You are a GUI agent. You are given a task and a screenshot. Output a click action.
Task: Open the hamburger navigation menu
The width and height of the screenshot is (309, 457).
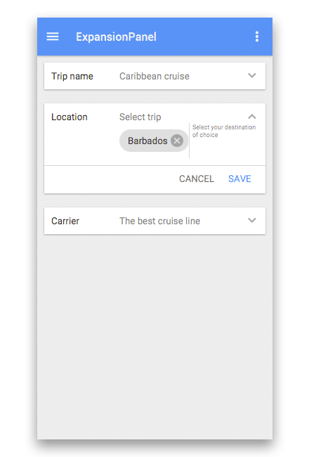coord(53,37)
